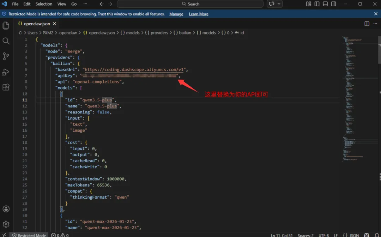Click the "thinkingFormat" key text
This screenshot has width=381, height=237.
pos(90,197)
